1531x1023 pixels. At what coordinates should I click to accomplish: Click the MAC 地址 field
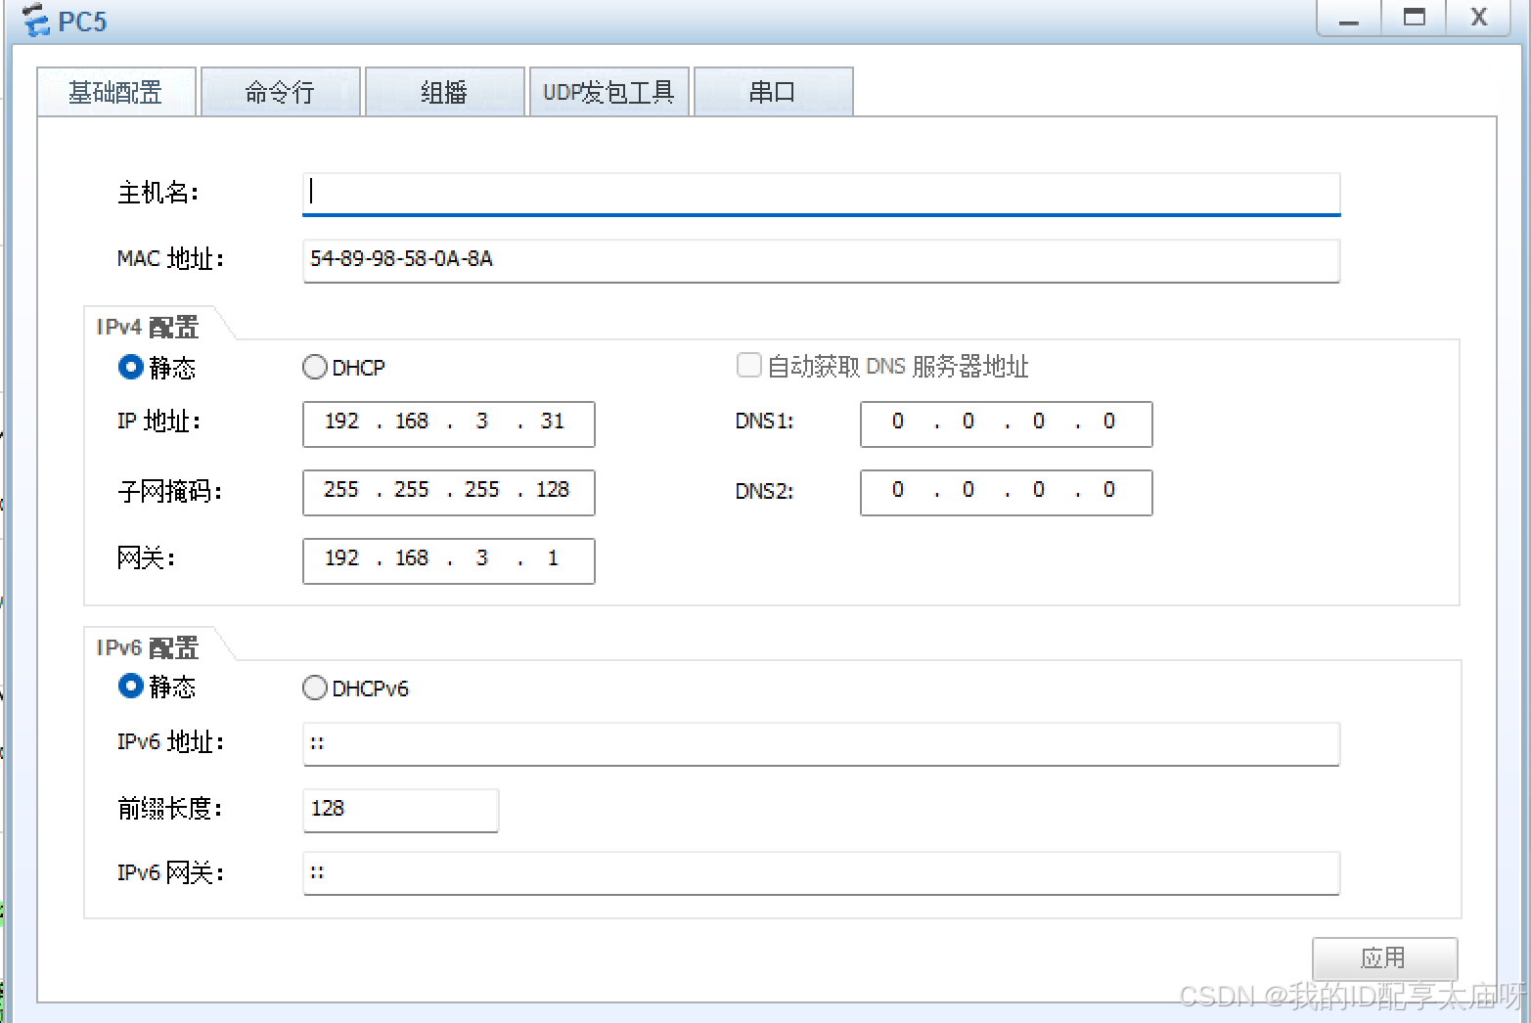tap(821, 260)
